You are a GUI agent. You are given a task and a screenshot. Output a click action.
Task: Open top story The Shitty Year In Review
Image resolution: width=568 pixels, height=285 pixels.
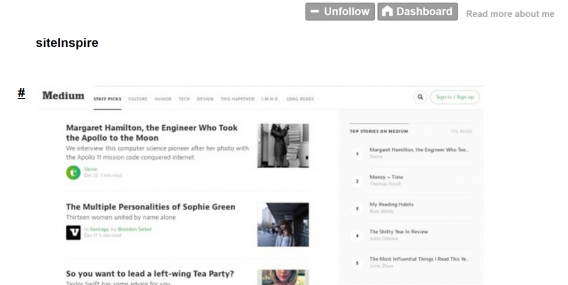(399, 232)
